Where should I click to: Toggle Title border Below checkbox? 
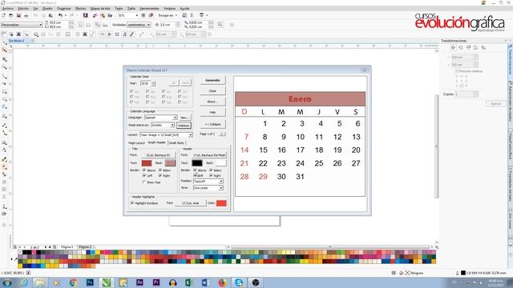(160, 170)
